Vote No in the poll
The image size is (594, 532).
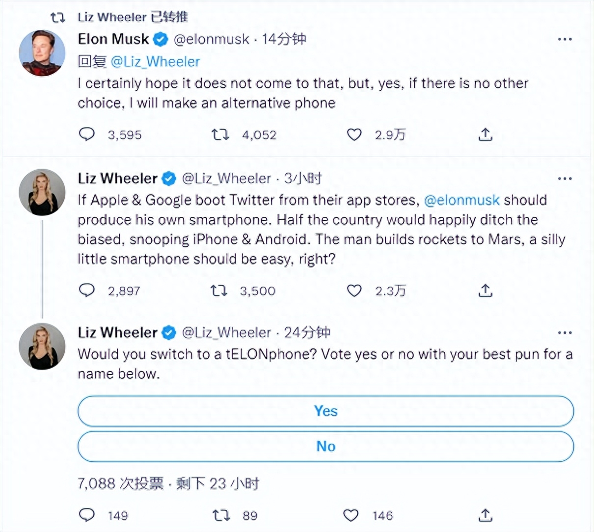325,446
